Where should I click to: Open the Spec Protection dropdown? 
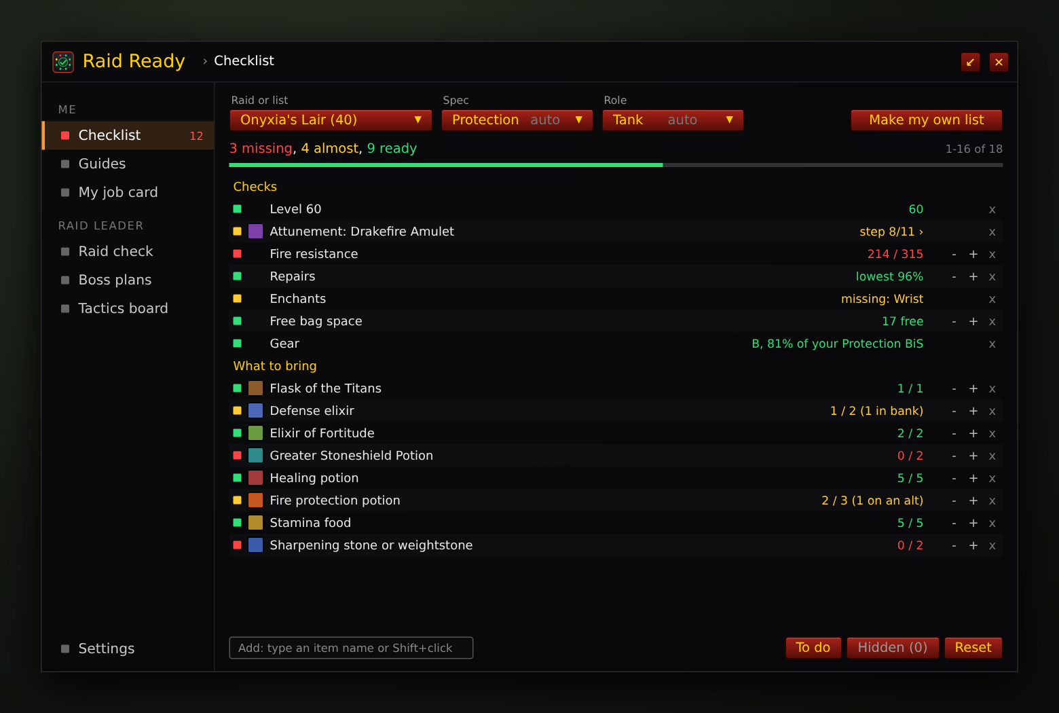[517, 120]
